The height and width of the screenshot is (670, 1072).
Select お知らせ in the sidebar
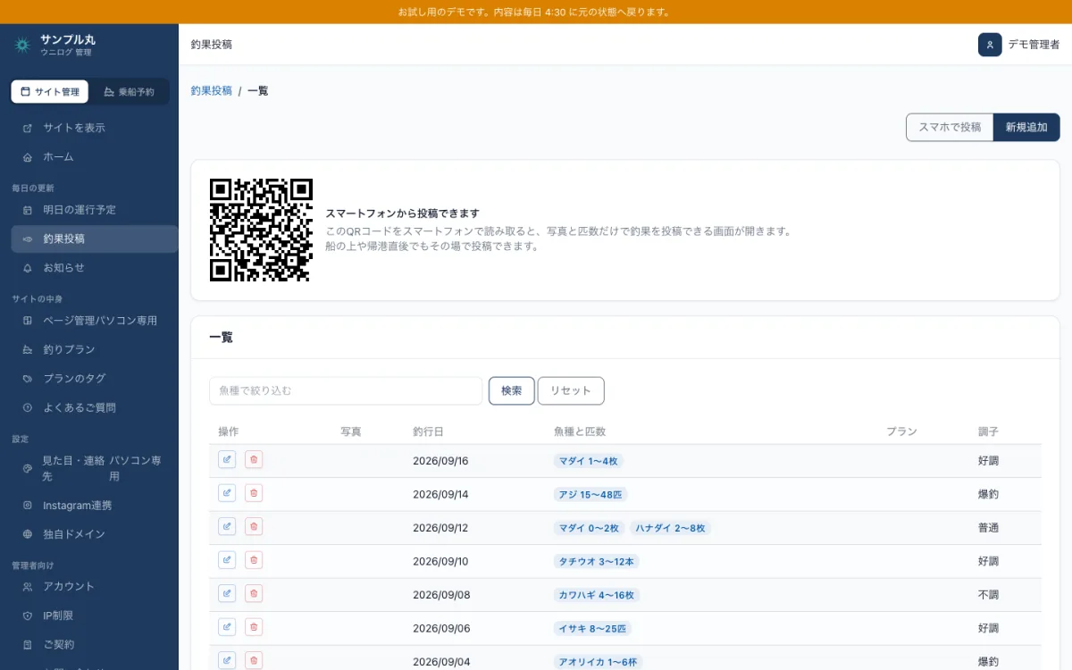[x=95, y=268]
